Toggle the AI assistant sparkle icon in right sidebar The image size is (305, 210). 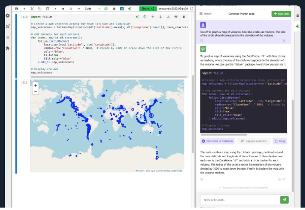pos(298,26)
